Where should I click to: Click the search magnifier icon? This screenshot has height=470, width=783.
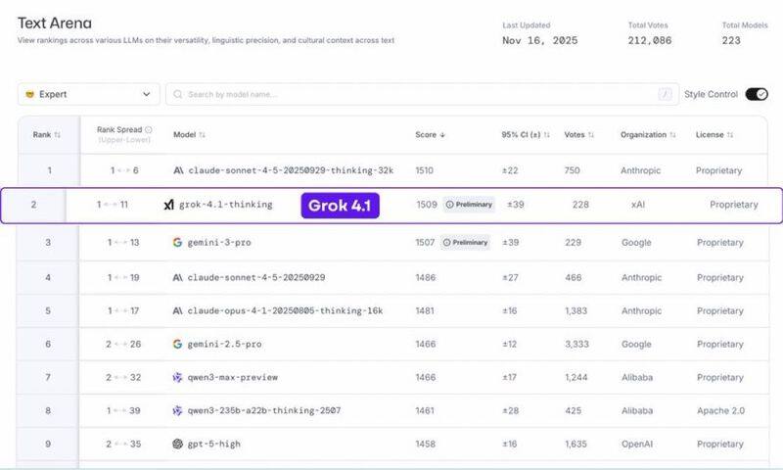pyautogui.click(x=177, y=94)
